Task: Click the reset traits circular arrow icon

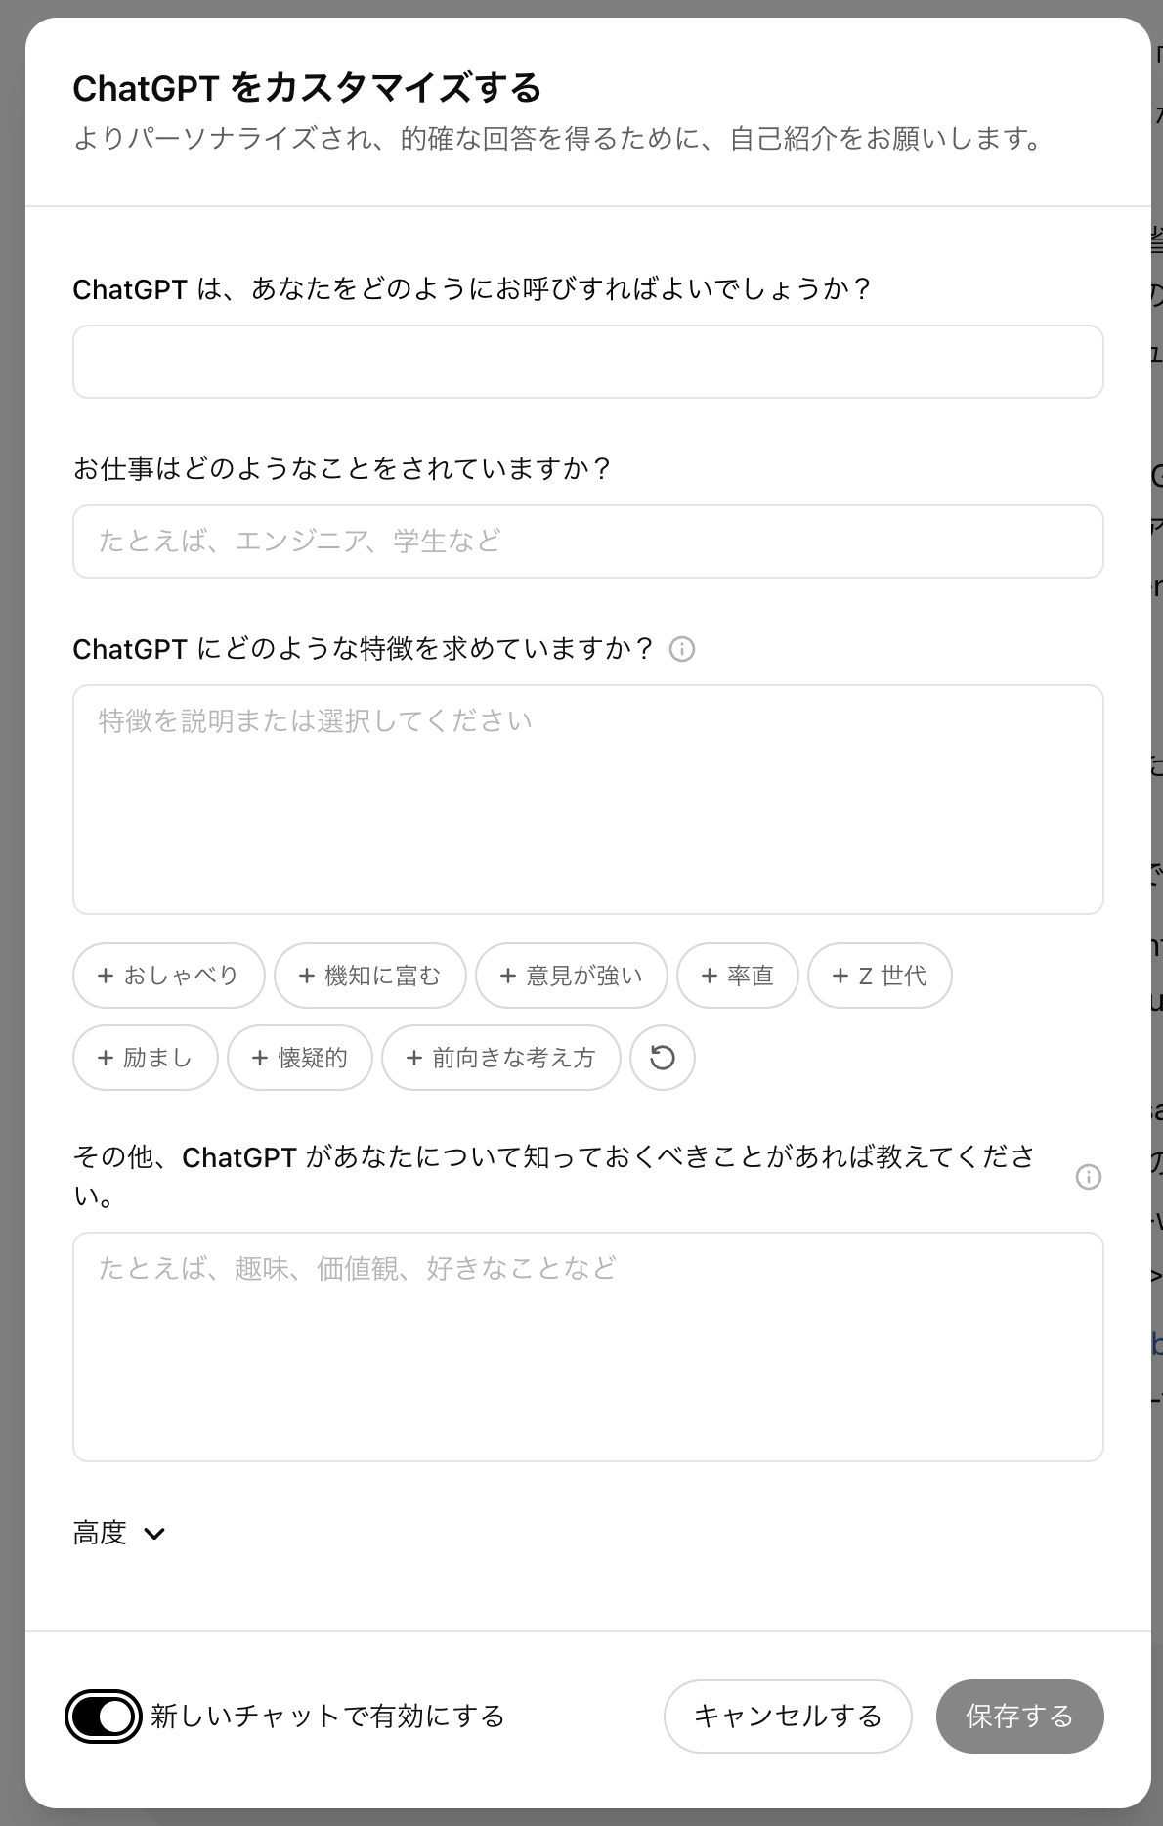Action: coord(663,1058)
